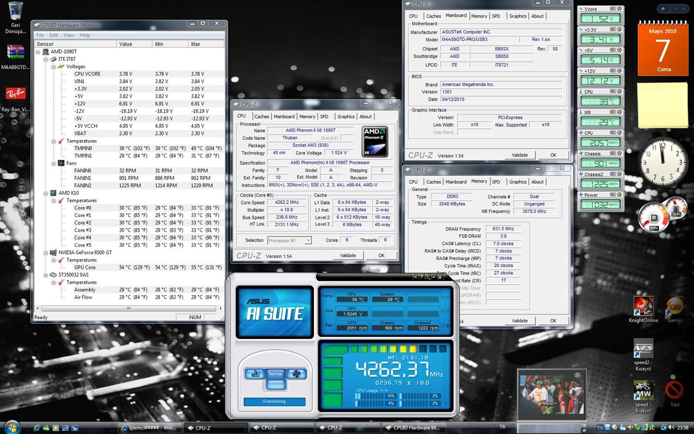Collapse the NVIDIA GeForce 8500 GT node
The height and width of the screenshot is (434, 694).
[46, 253]
